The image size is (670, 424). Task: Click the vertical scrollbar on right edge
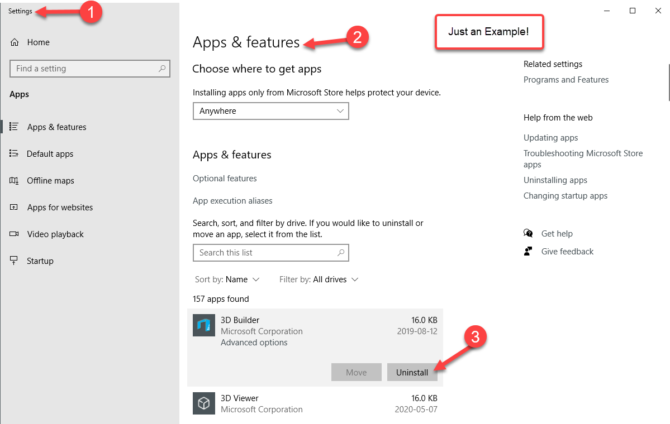669,83
